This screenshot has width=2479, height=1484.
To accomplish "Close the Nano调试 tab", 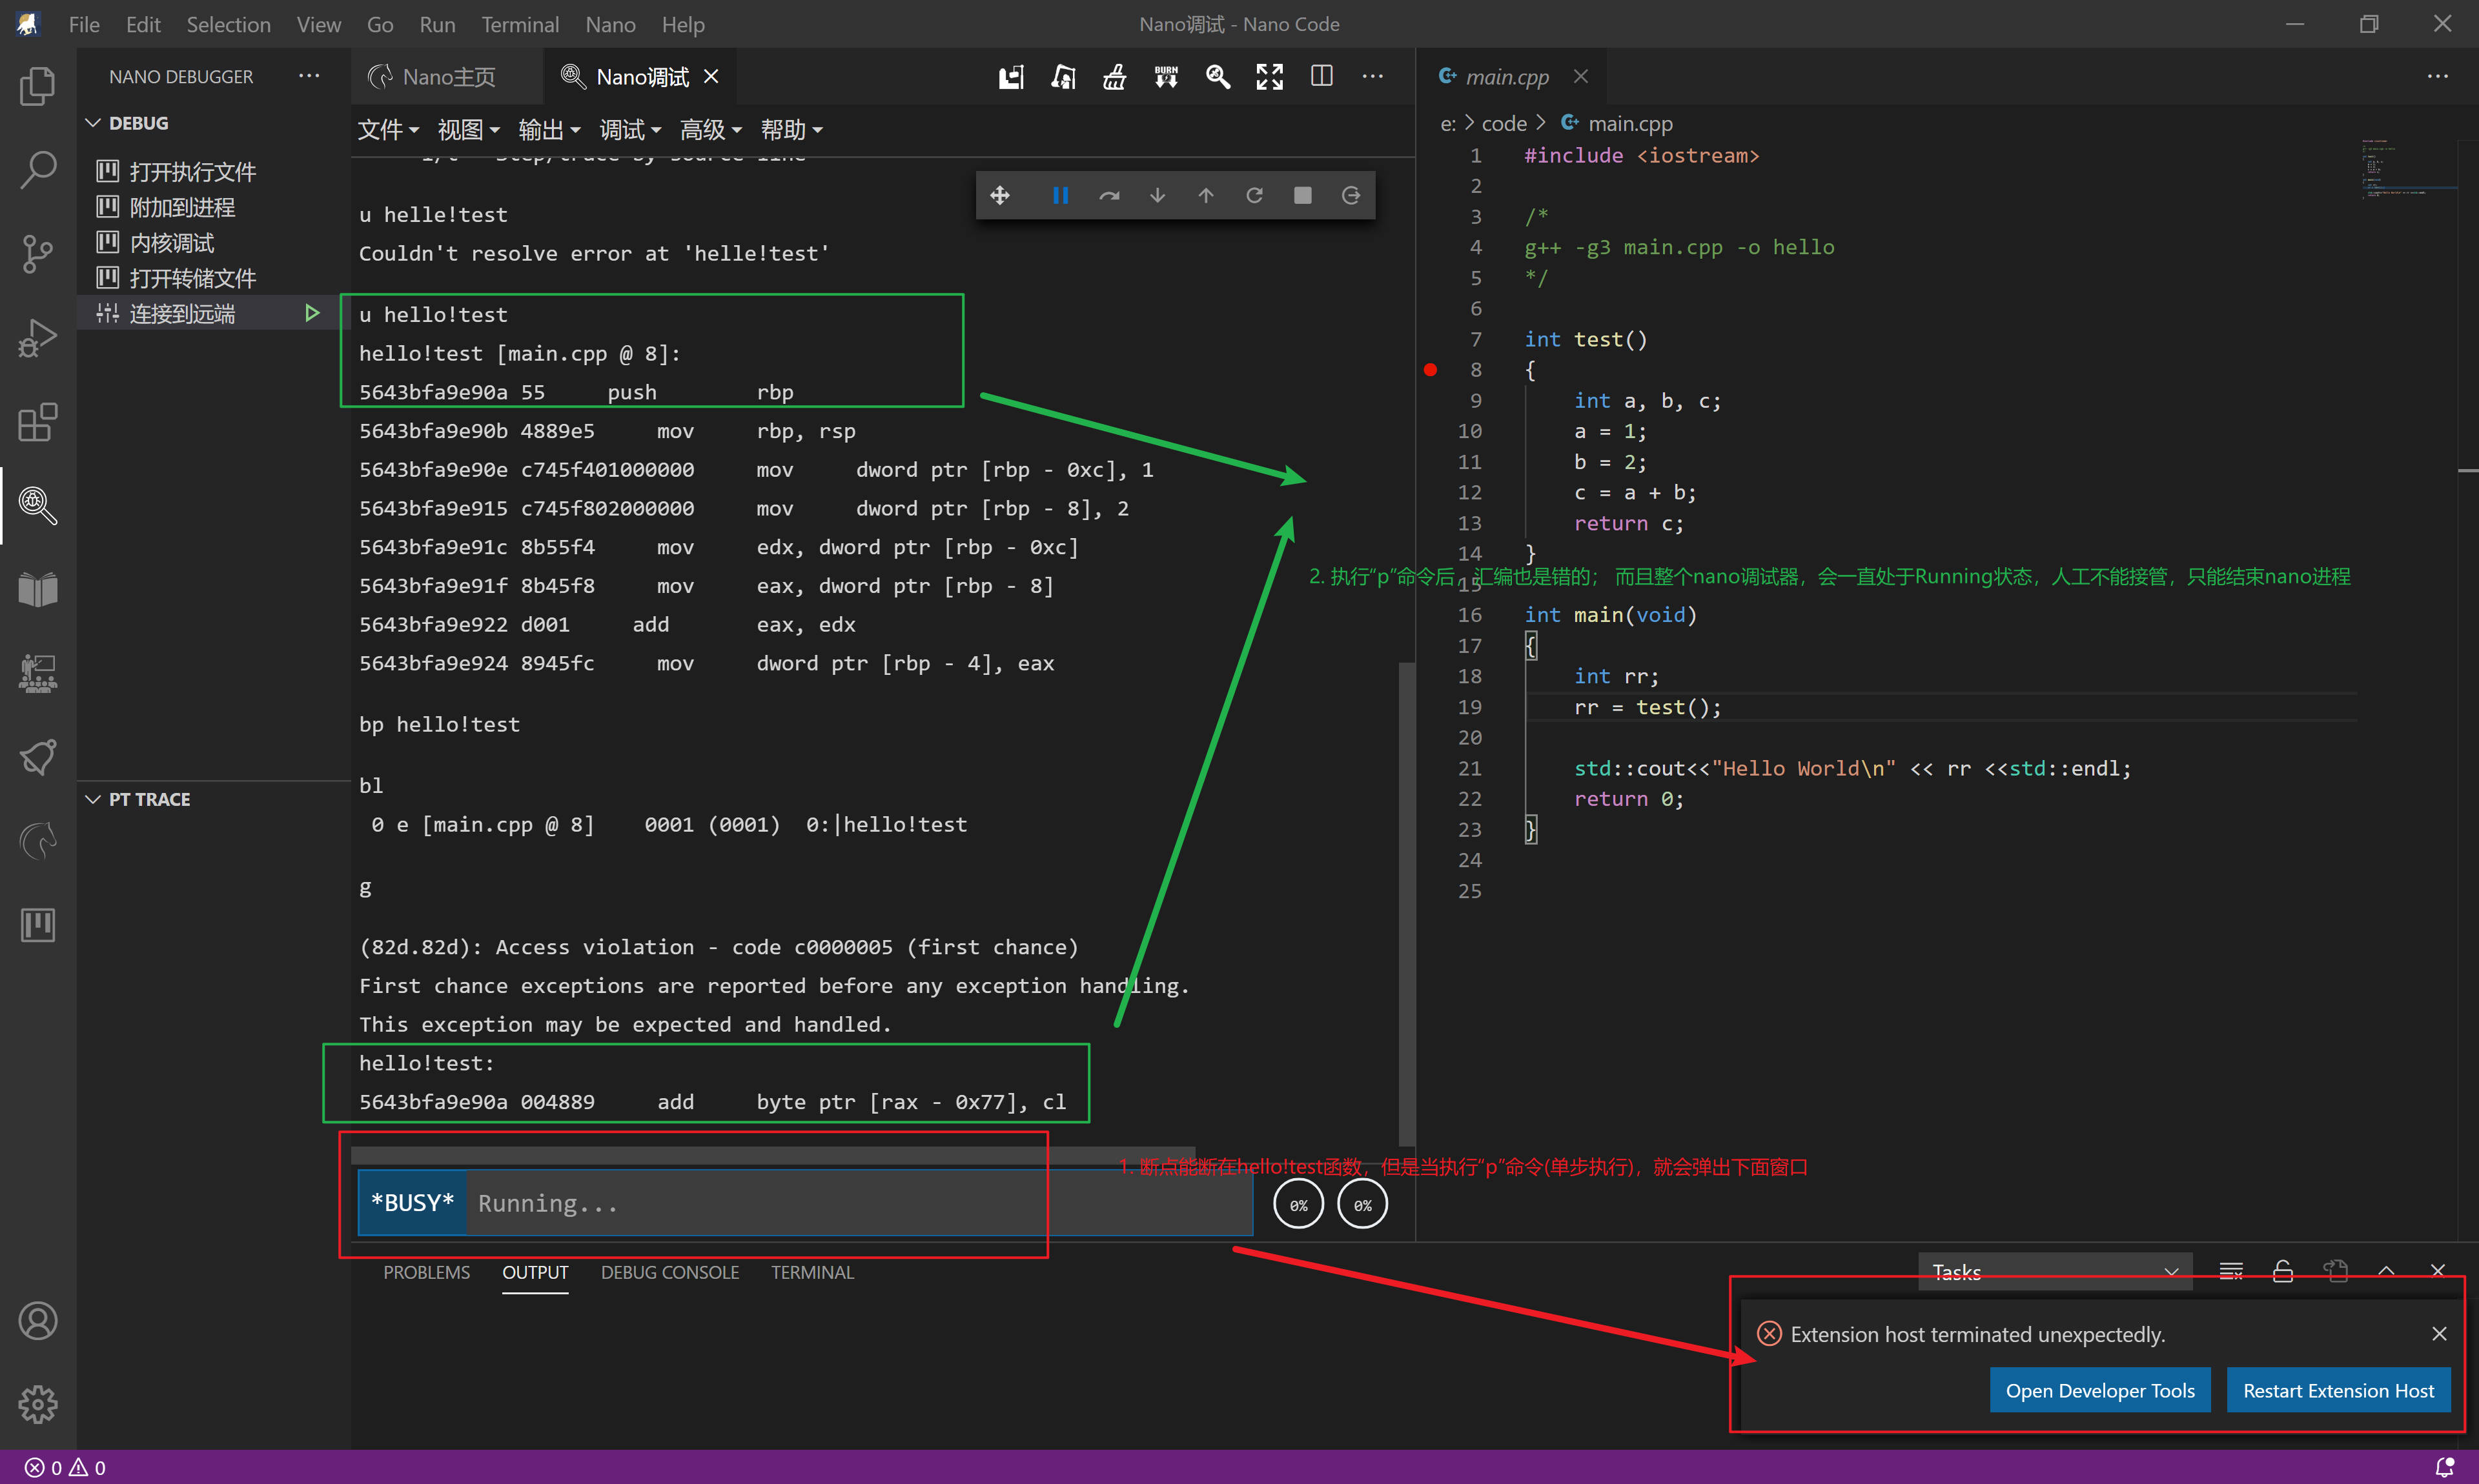I will tap(711, 77).
